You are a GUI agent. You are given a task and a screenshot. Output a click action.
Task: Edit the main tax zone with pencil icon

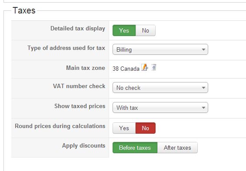coord(144,67)
